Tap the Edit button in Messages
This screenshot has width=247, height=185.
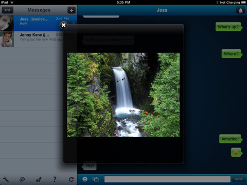point(7,10)
